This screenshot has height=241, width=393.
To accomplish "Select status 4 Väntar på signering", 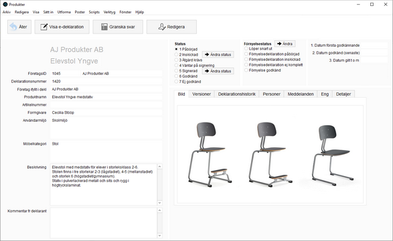I will point(176,66).
